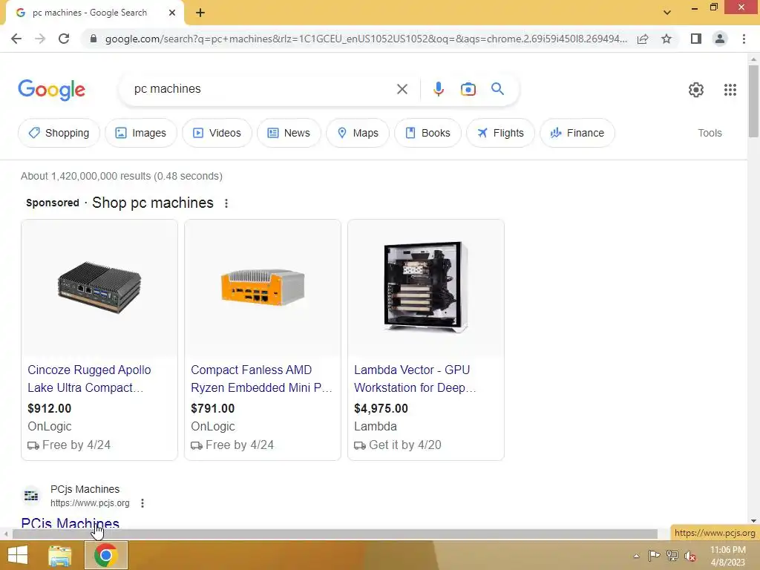View site info via the padlock icon
The width and height of the screenshot is (760, 570).
coord(94,39)
